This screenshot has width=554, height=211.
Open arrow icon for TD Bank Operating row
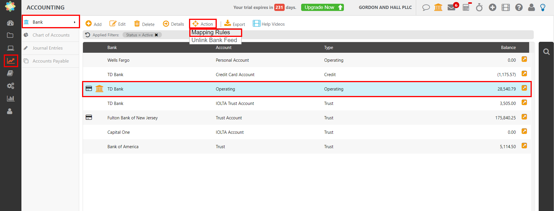(x=524, y=88)
